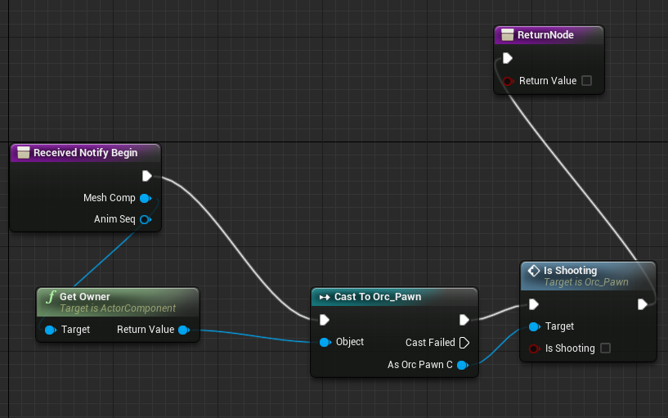Click the Is Shooting execution input pin

click(x=534, y=304)
